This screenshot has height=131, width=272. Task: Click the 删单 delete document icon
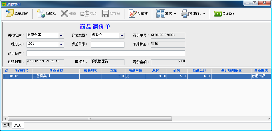pyautogui.click(x=64, y=14)
